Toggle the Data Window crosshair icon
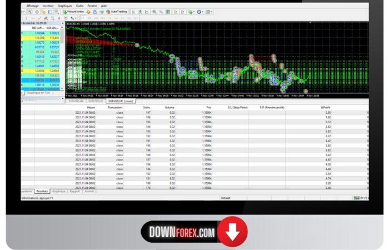 click(x=37, y=12)
